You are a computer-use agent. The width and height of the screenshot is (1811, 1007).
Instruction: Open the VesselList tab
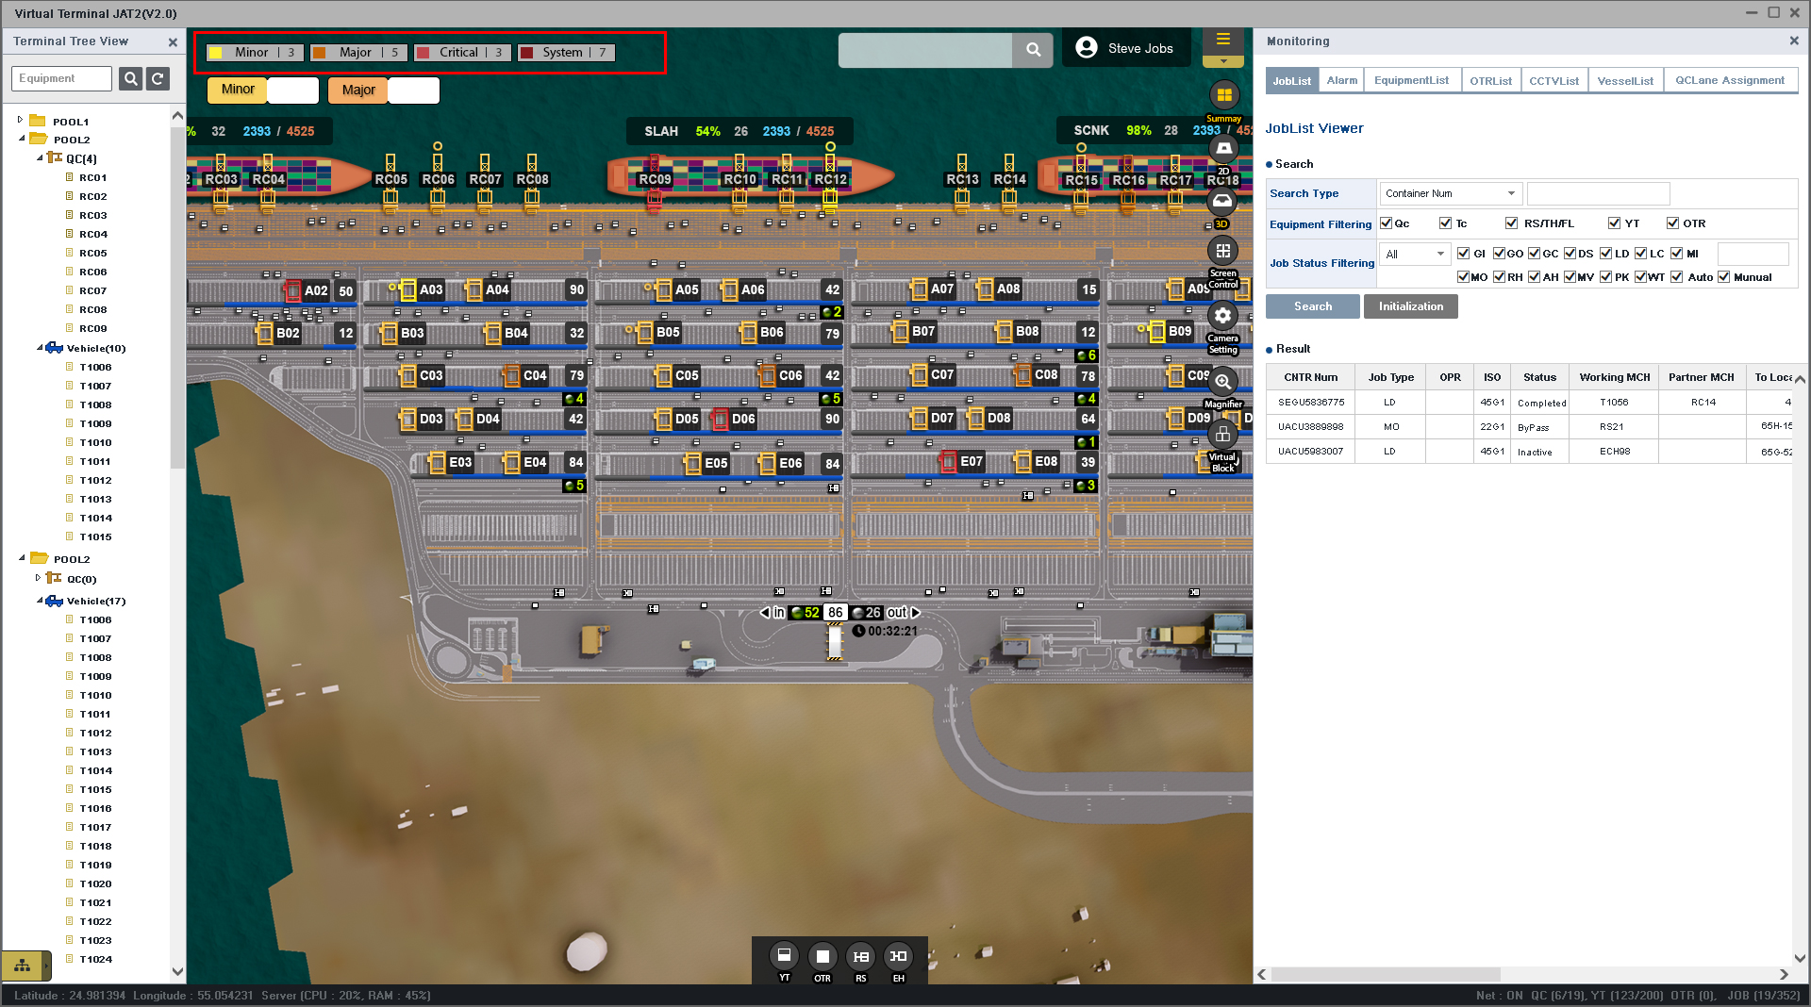pyautogui.click(x=1624, y=81)
